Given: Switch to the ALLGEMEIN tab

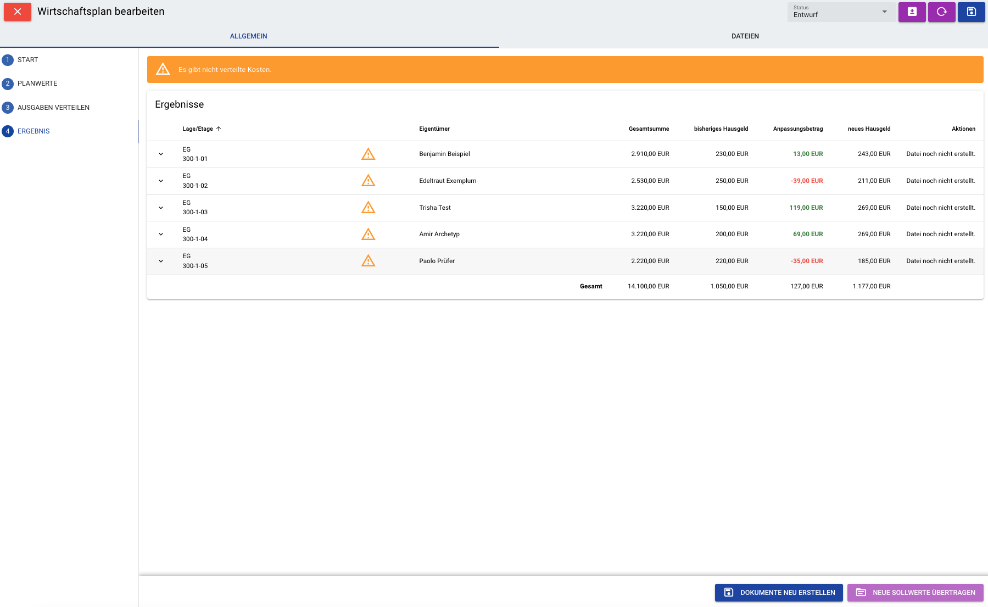Looking at the screenshot, I should click(x=249, y=36).
